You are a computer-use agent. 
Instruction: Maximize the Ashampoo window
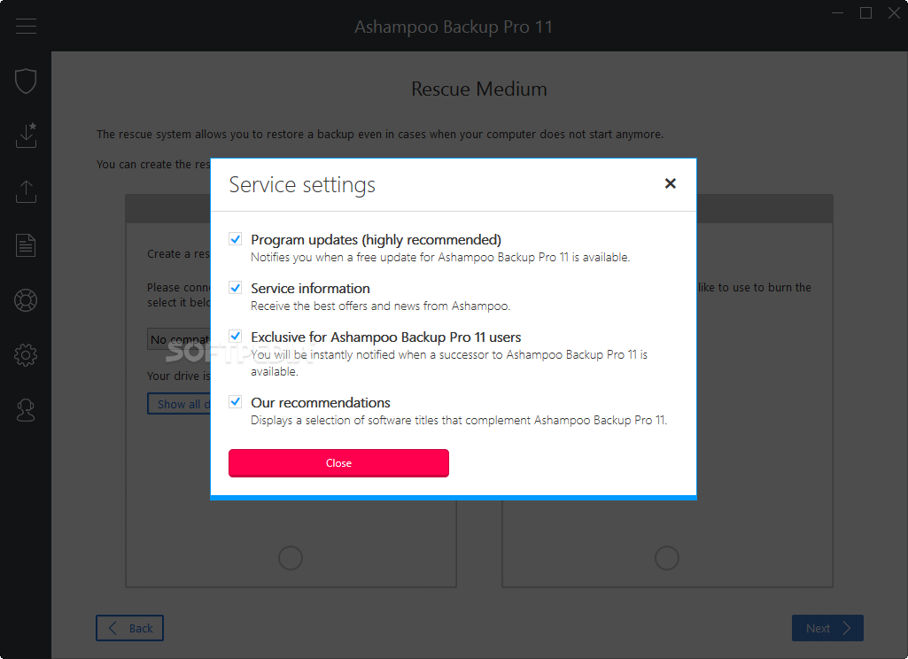[865, 12]
